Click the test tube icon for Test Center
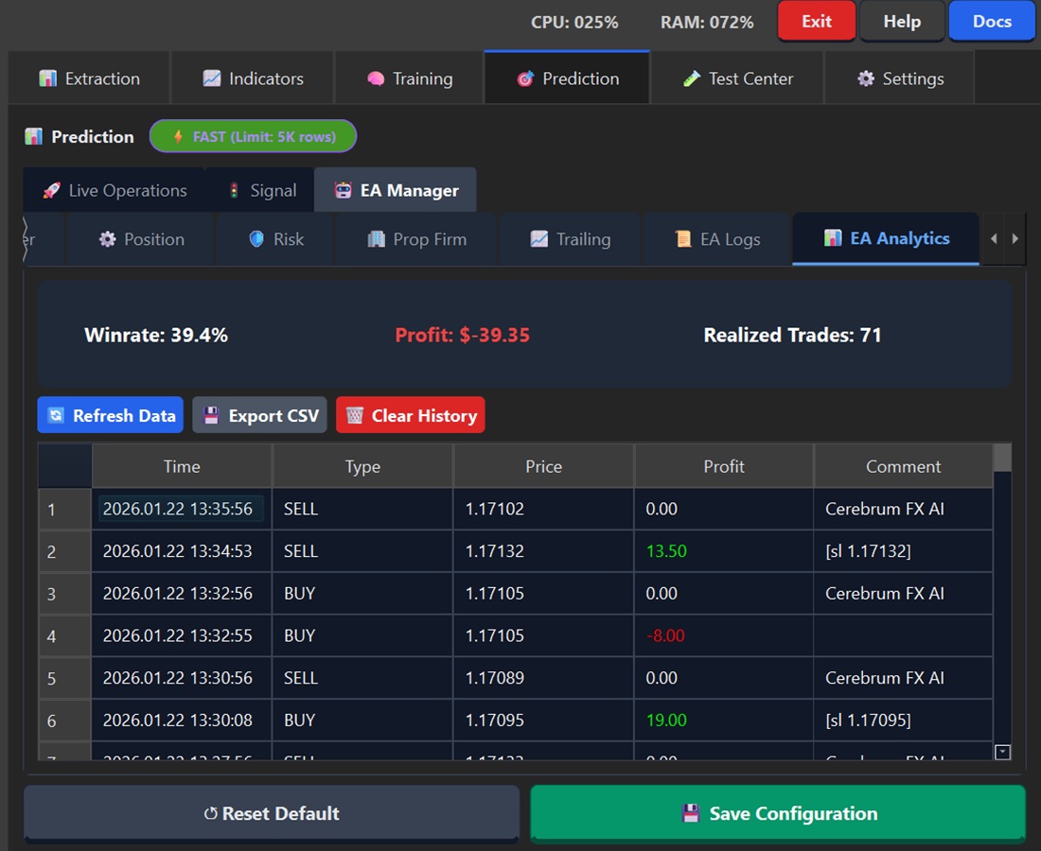Image resolution: width=1041 pixels, height=851 pixels. 691,78
